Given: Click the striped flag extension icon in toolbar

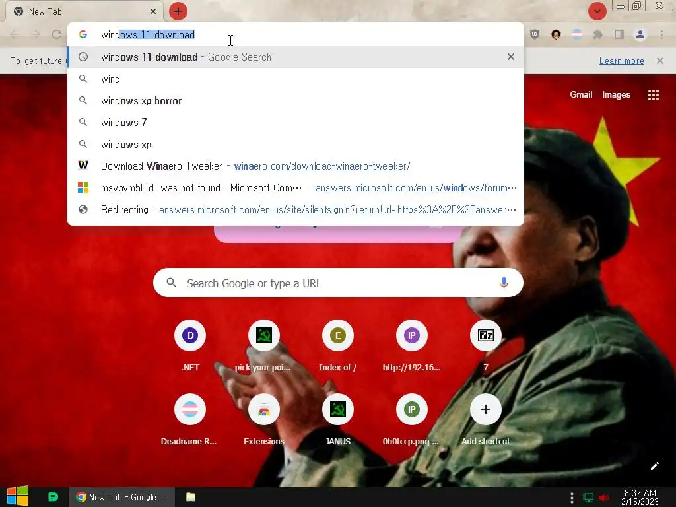Looking at the screenshot, I should tap(577, 34).
